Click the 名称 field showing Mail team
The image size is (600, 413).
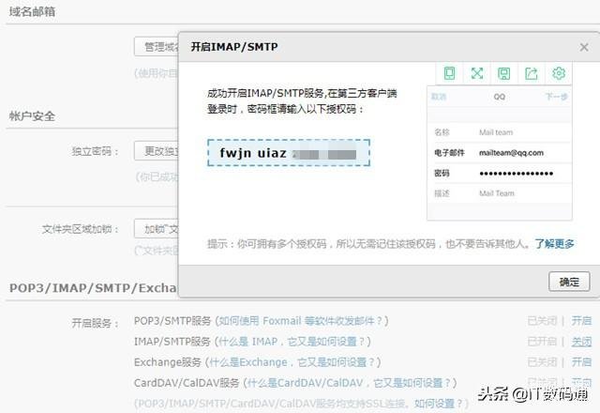[497, 132]
